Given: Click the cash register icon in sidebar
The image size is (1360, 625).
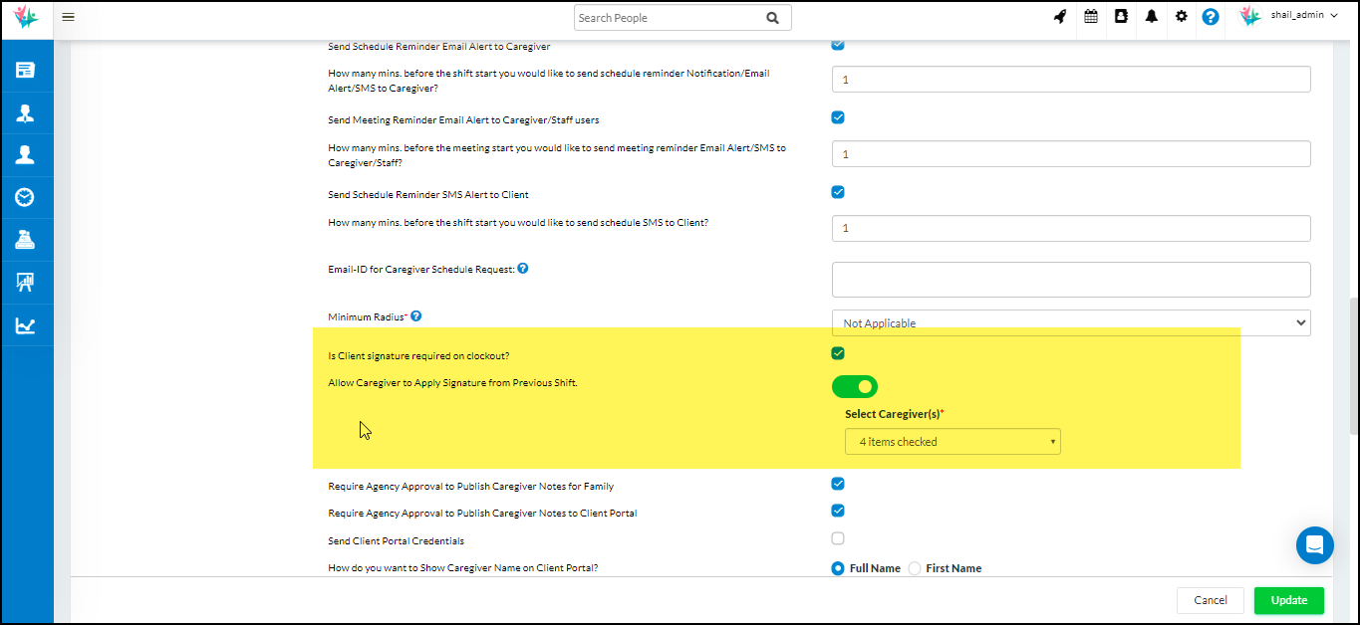Looking at the screenshot, I should tap(25, 240).
